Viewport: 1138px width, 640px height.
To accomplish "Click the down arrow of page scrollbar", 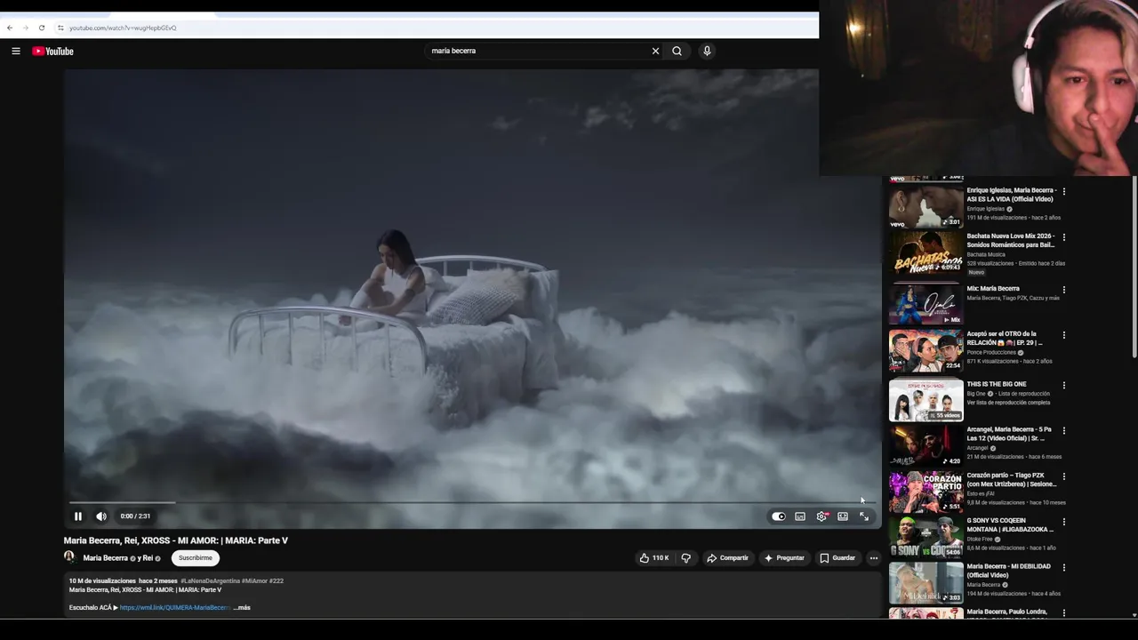I will (1134, 615).
